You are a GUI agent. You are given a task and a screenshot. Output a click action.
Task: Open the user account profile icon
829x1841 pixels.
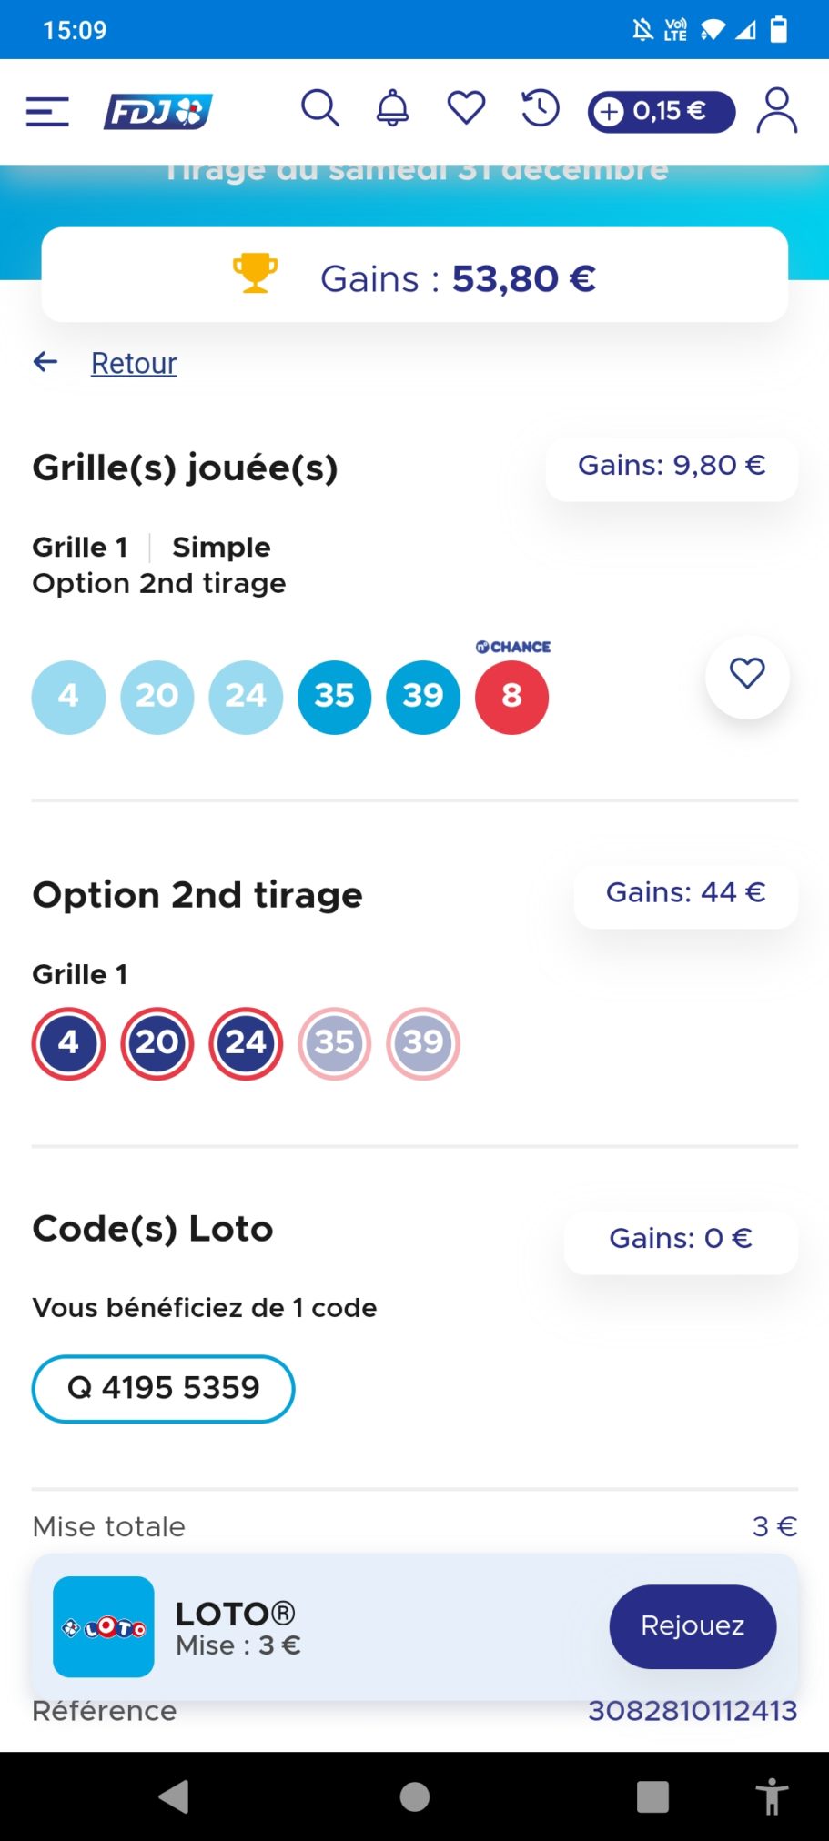point(777,111)
